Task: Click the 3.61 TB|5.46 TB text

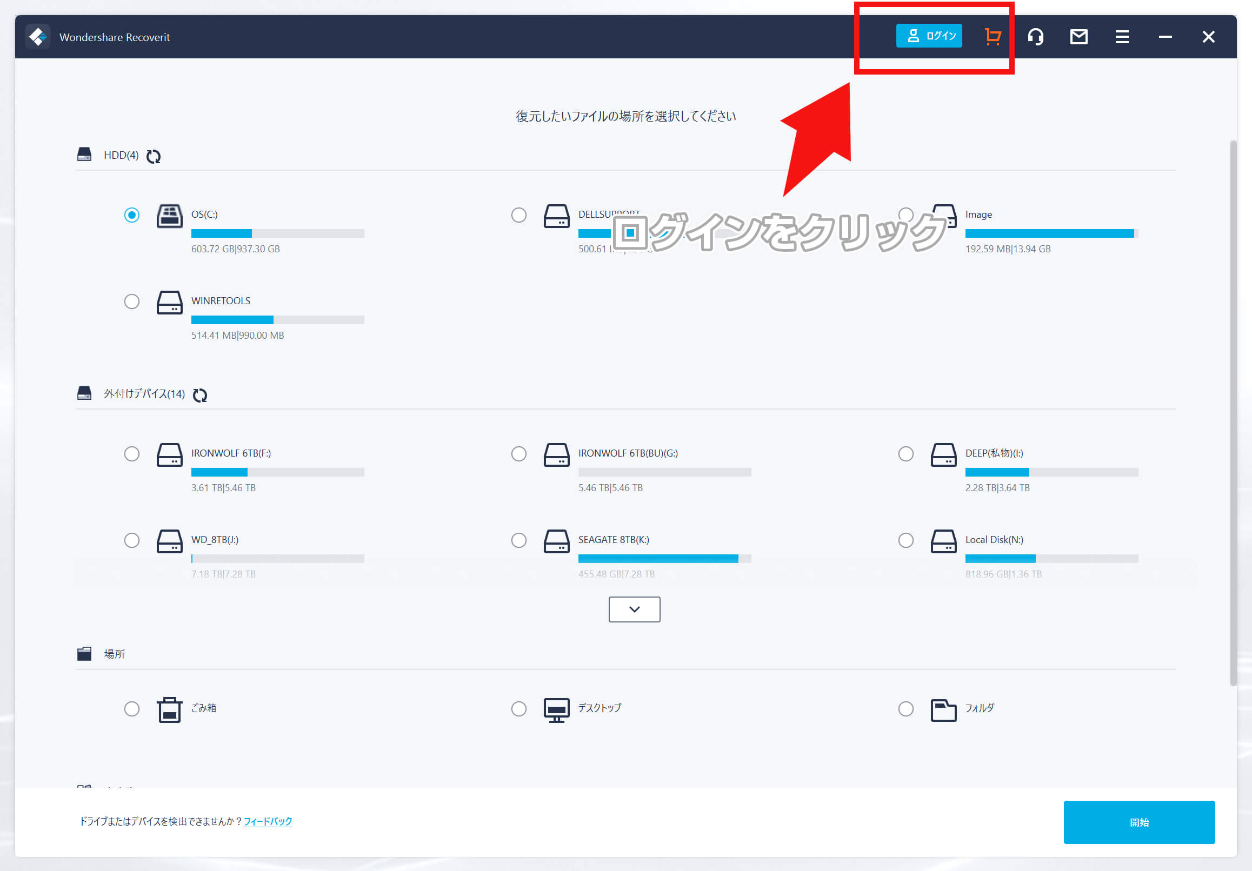Action: (x=224, y=488)
